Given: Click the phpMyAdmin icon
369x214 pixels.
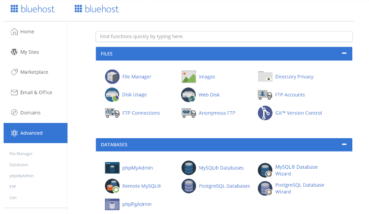Looking at the screenshot, I should click(x=112, y=168).
